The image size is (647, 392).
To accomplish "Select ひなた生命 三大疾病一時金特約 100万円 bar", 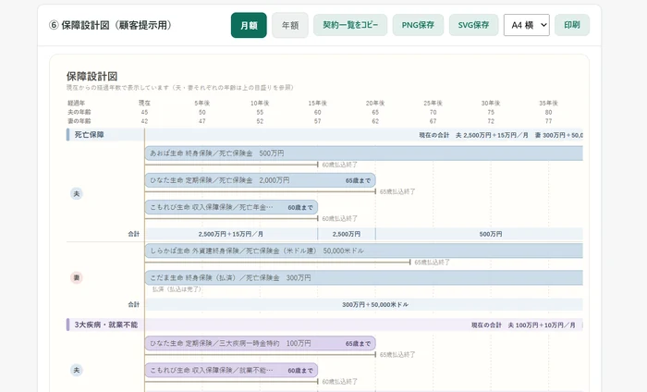I will [260, 343].
